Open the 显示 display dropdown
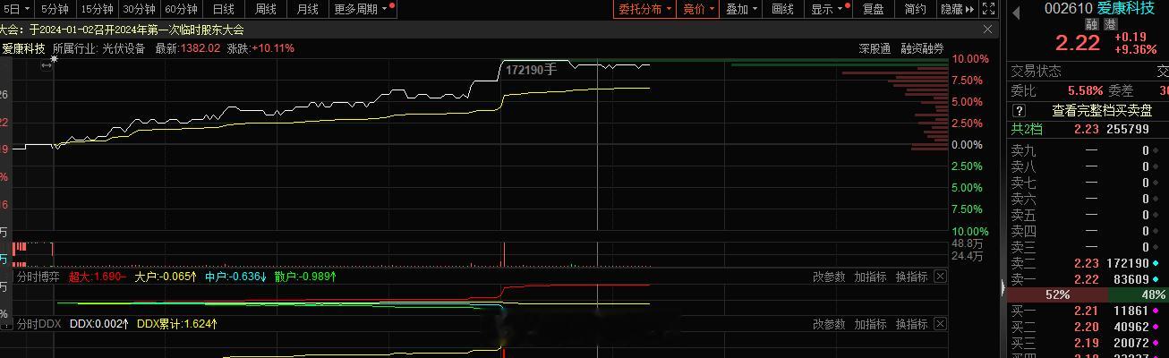This screenshot has width=1169, height=358. coord(826,9)
